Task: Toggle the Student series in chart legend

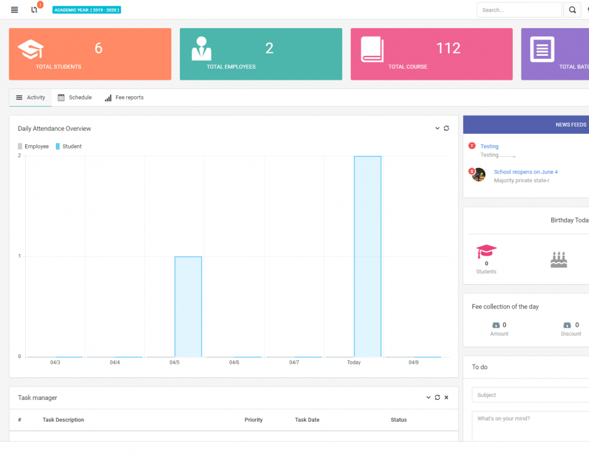Action: coord(67,146)
